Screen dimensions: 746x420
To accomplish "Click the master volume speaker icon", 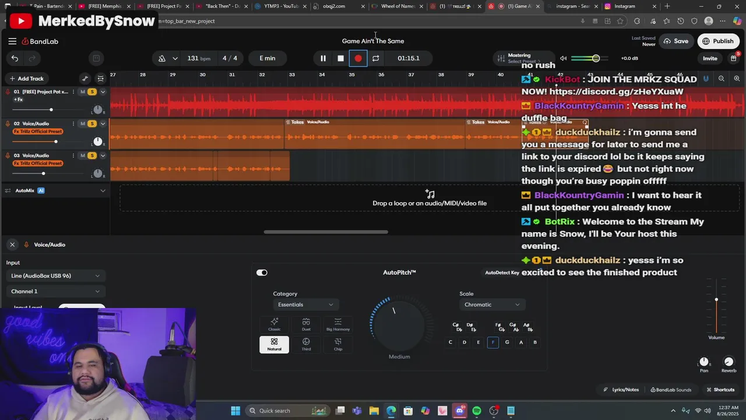I will coord(563,58).
